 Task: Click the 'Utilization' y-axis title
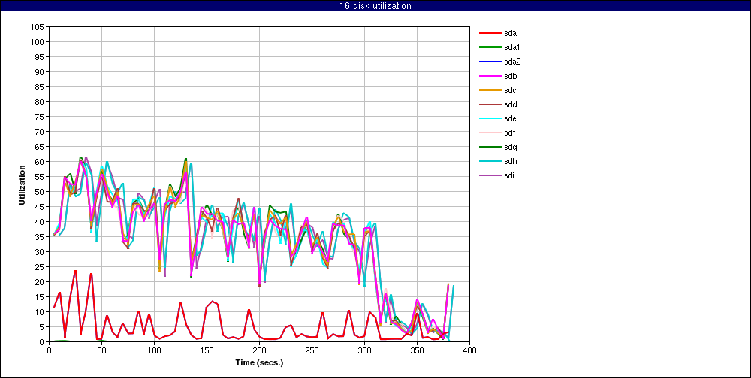click(22, 184)
